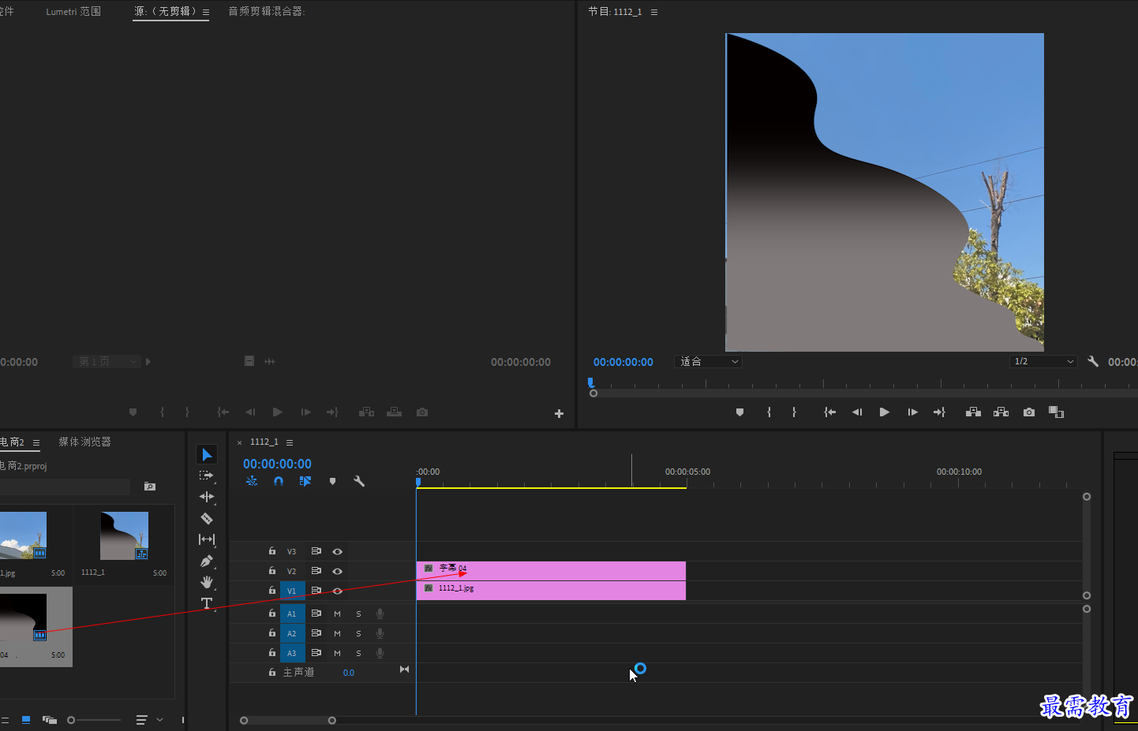Toggle A2 track targeting
The height and width of the screenshot is (731, 1138).
[x=292, y=633]
